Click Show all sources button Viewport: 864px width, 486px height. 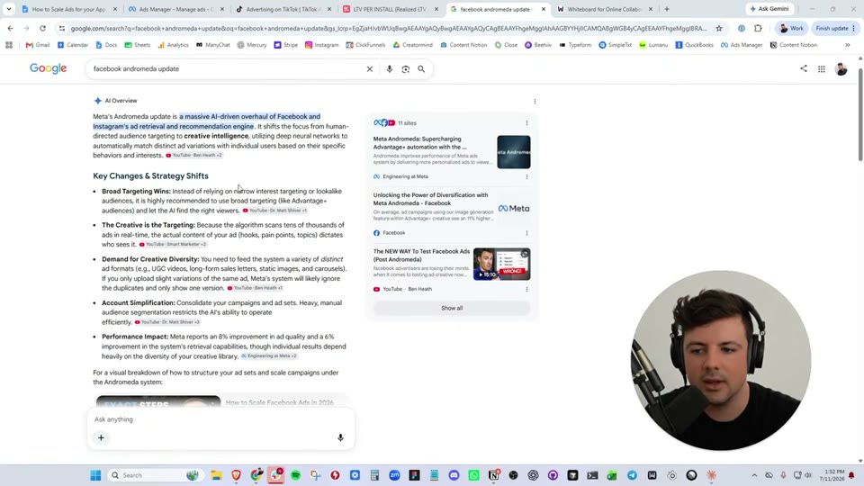click(452, 308)
